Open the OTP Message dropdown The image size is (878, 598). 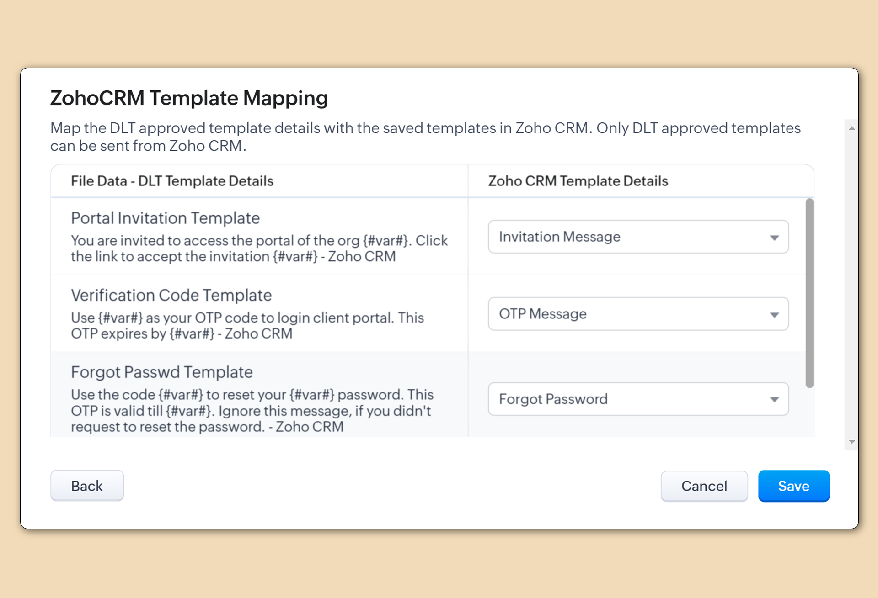pos(638,314)
